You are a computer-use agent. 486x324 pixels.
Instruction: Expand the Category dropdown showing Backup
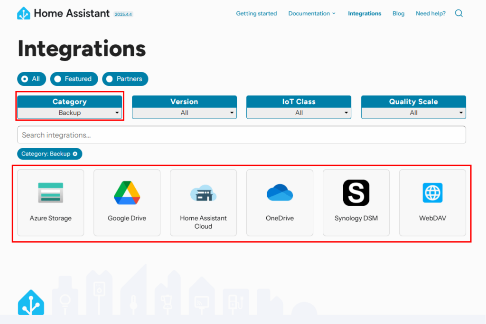70,113
